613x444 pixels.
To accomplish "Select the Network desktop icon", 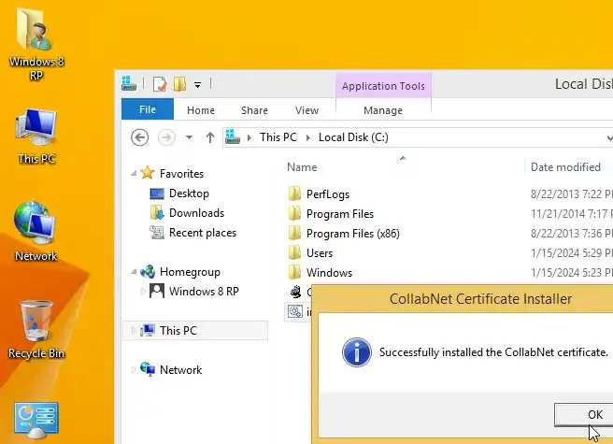I will (x=36, y=231).
